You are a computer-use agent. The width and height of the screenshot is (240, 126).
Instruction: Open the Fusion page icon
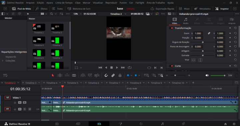pos(120,124)
